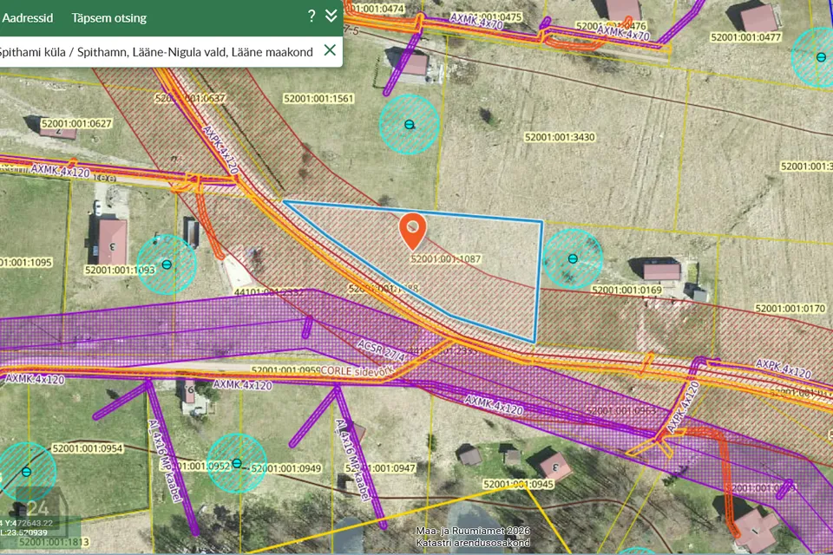The image size is (833, 555).
Task: Select cyan well marker by 52001:001:1093
Action: click(x=167, y=264)
